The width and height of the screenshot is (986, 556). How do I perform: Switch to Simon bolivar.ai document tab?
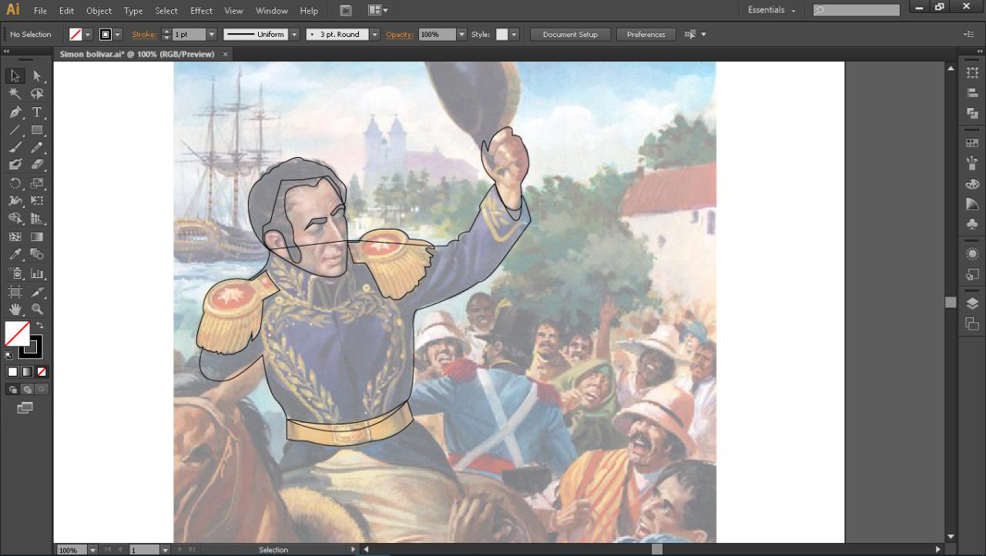(136, 54)
